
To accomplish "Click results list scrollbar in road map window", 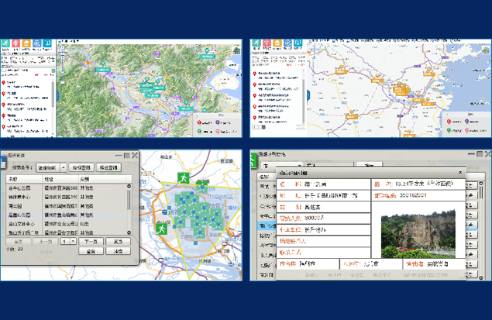I will pyautogui.click(x=304, y=95).
